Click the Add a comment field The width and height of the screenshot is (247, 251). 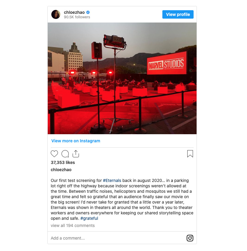(118, 238)
